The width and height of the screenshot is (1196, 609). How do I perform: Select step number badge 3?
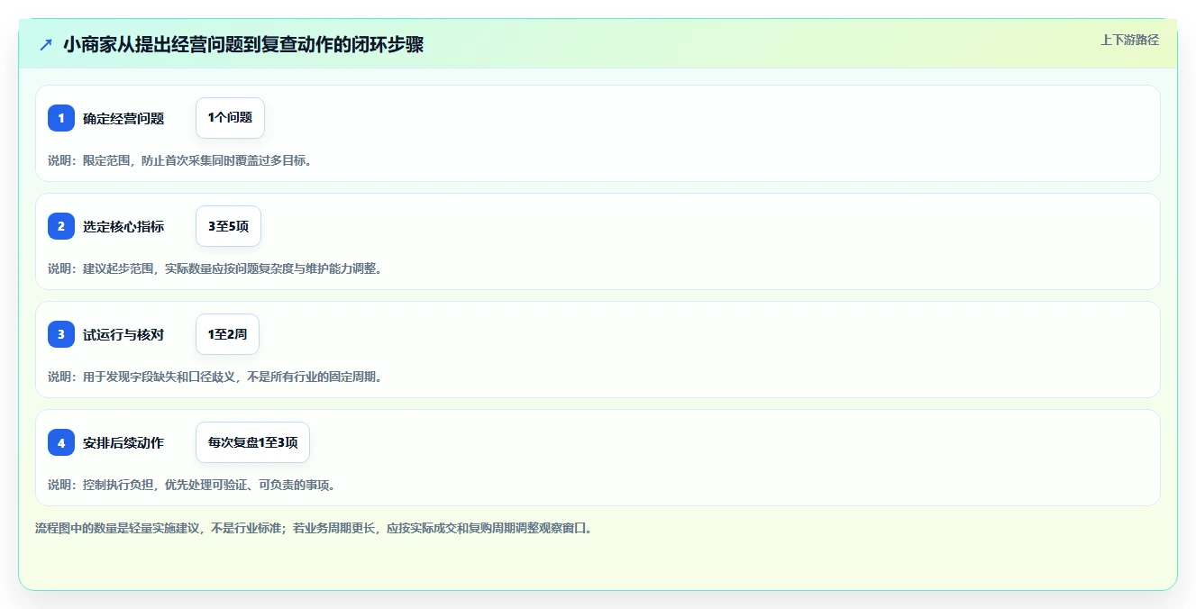point(61,334)
